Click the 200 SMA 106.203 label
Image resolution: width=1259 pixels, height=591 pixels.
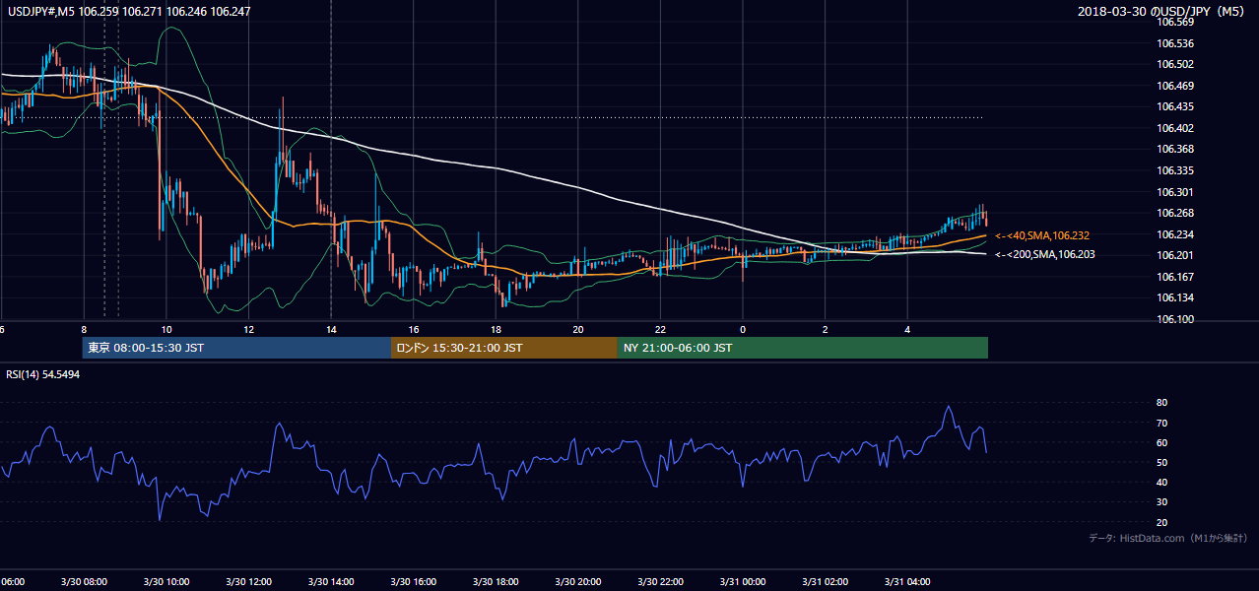point(1044,254)
